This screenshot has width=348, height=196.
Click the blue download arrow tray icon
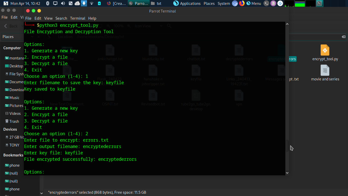click(84, 4)
